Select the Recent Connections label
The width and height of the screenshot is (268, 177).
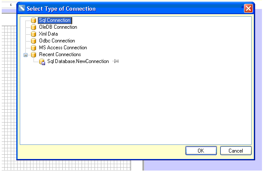tap(60, 54)
